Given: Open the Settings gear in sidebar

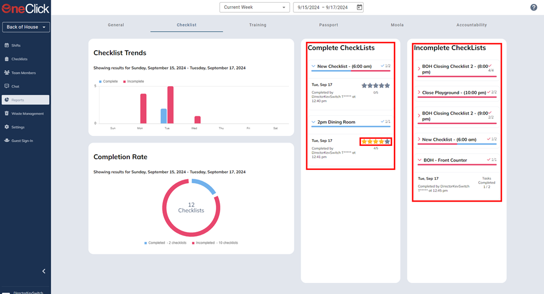Looking at the screenshot, I should [7, 127].
